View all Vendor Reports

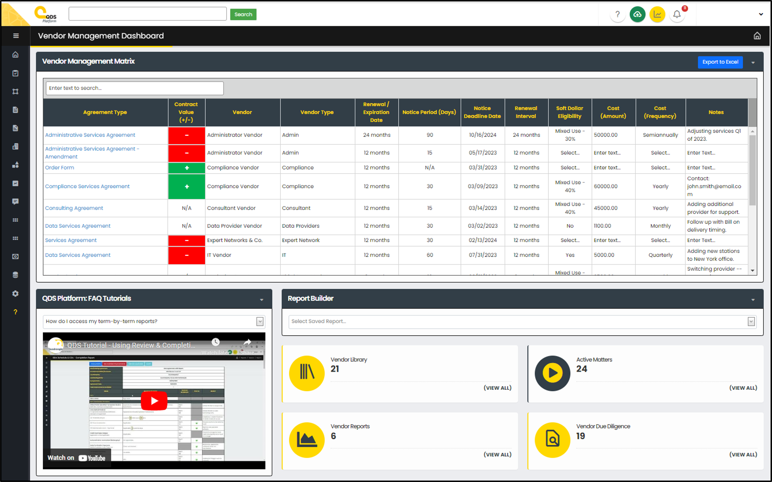[497, 455]
